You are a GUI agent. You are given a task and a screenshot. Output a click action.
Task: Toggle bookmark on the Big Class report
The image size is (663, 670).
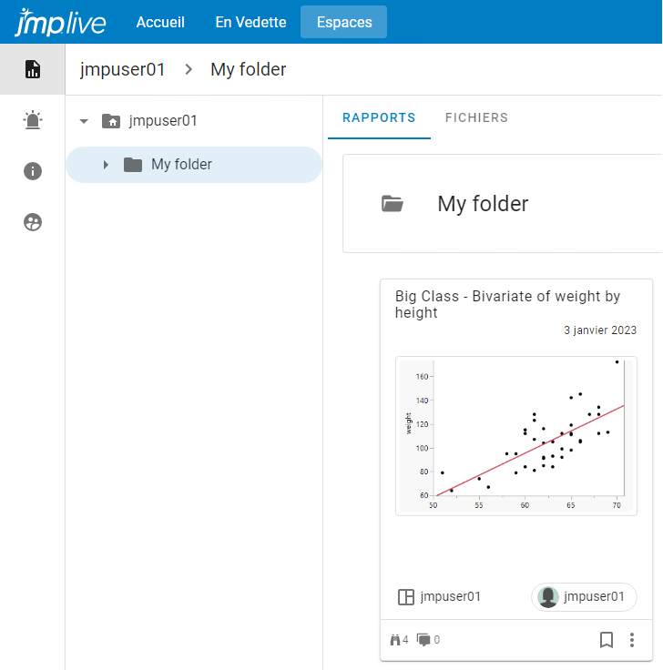pos(607,640)
